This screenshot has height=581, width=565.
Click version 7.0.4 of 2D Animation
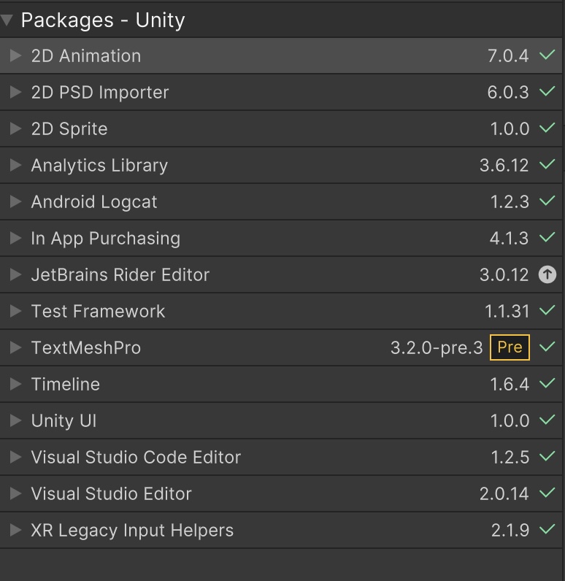[508, 56]
